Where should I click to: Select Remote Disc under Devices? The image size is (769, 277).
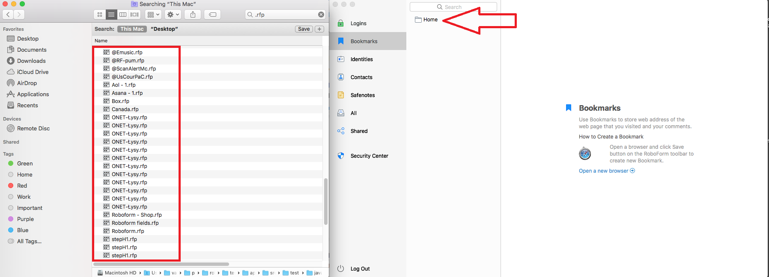pos(33,128)
